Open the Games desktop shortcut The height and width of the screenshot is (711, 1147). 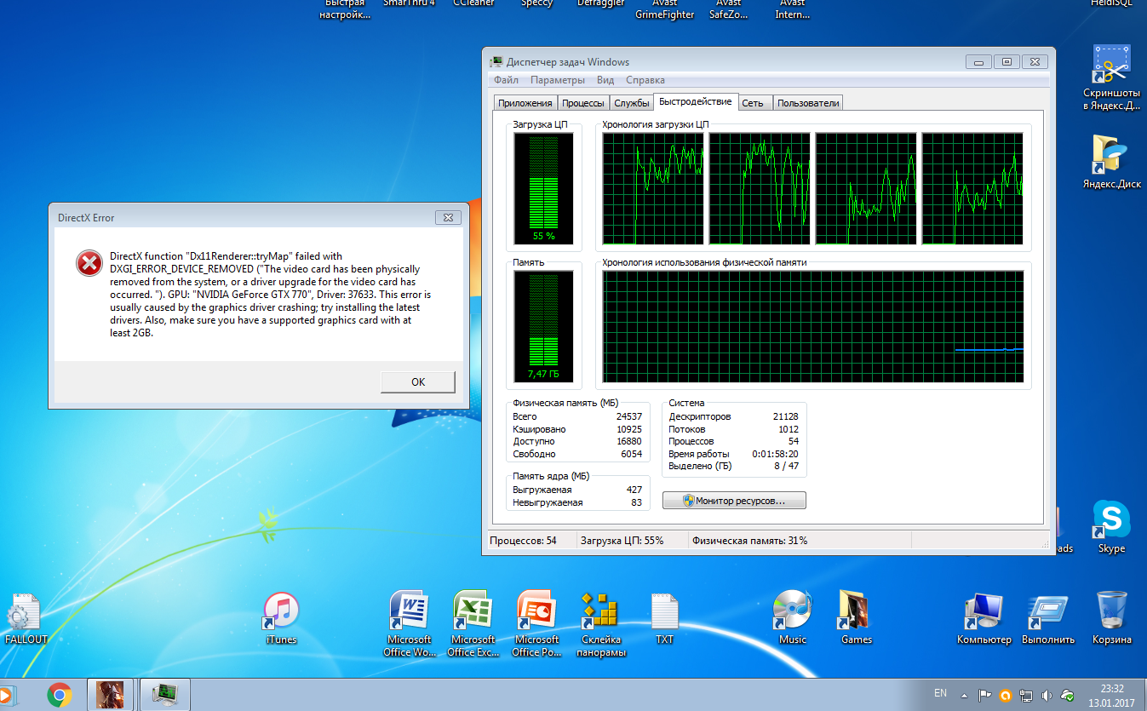pos(856,618)
